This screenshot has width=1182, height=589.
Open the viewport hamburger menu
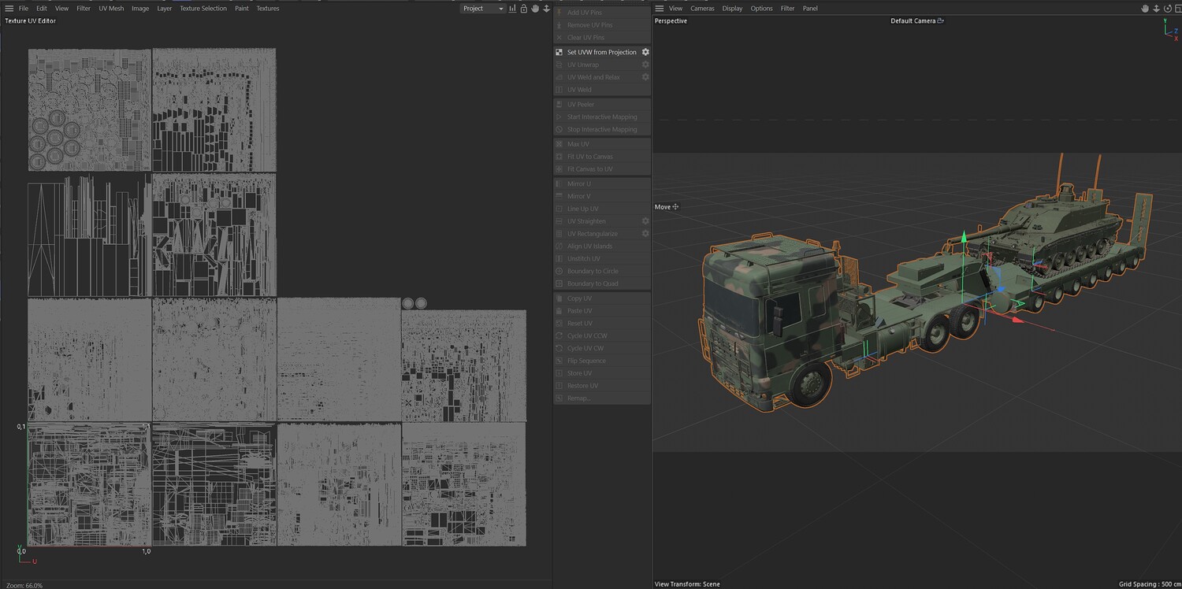click(x=660, y=9)
